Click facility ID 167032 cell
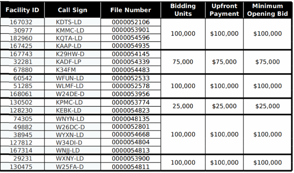This screenshot has height=173, width=294. point(22,22)
